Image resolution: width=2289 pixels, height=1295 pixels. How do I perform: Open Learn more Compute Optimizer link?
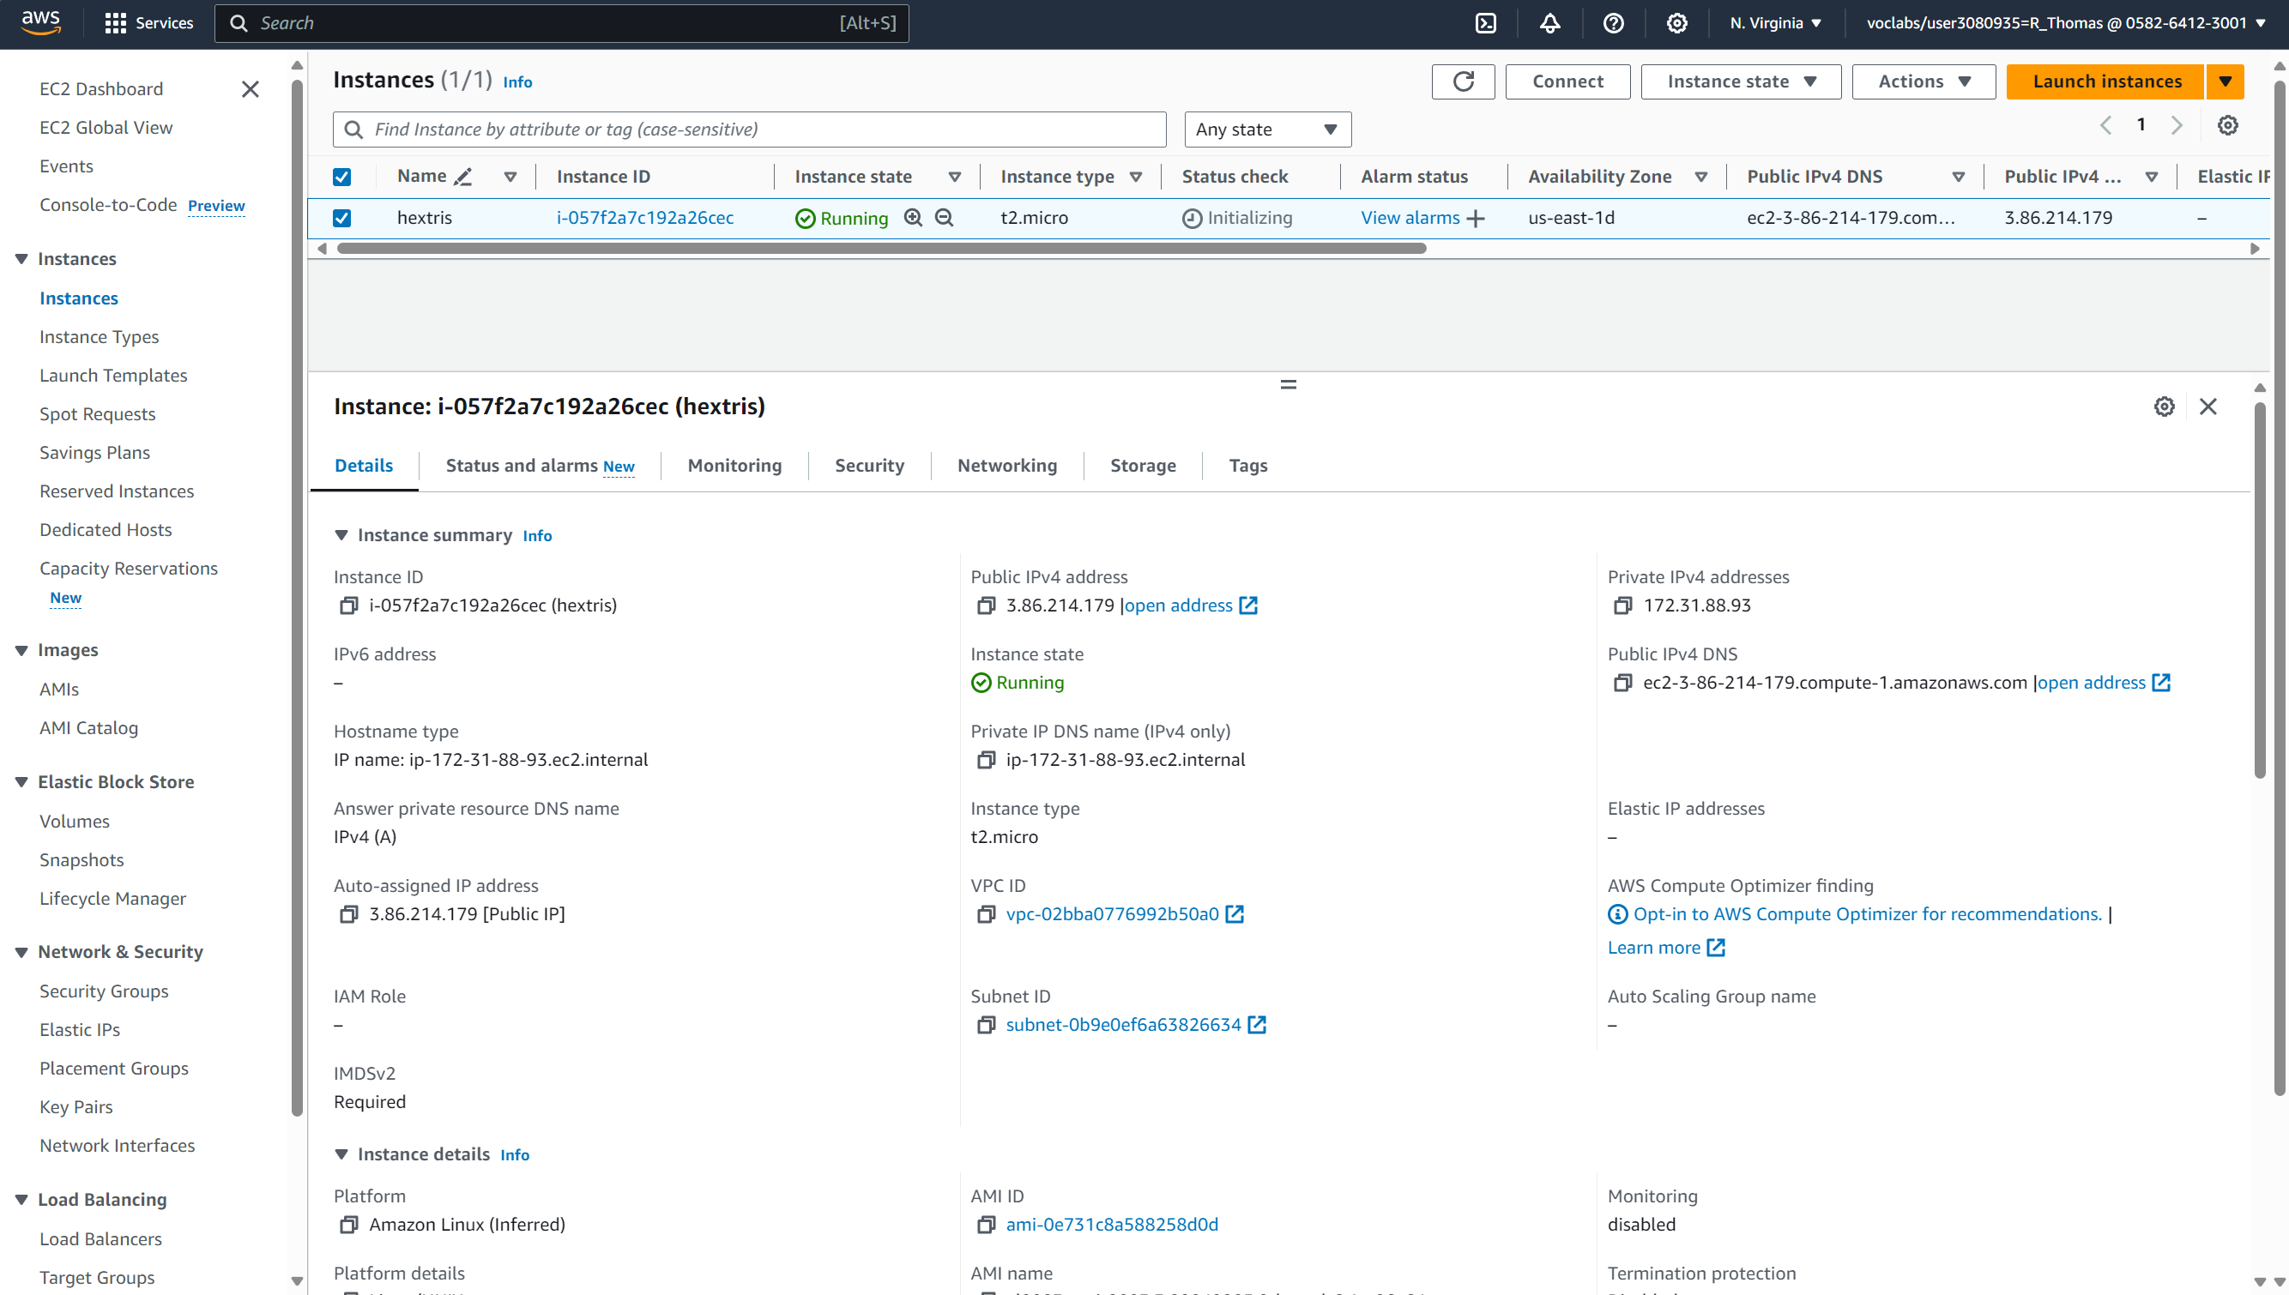point(1665,949)
